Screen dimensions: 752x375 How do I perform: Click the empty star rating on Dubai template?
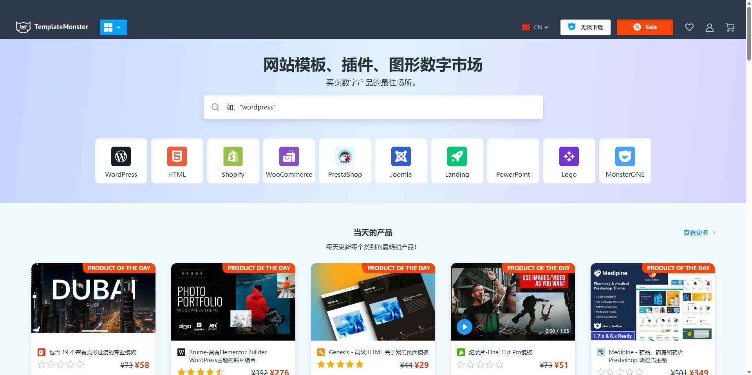[61, 364]
